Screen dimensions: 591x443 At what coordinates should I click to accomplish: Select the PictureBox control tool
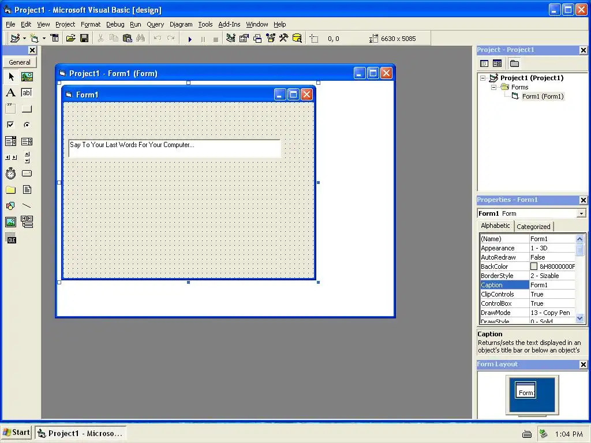pyautogui.click(x=27, y=77)
